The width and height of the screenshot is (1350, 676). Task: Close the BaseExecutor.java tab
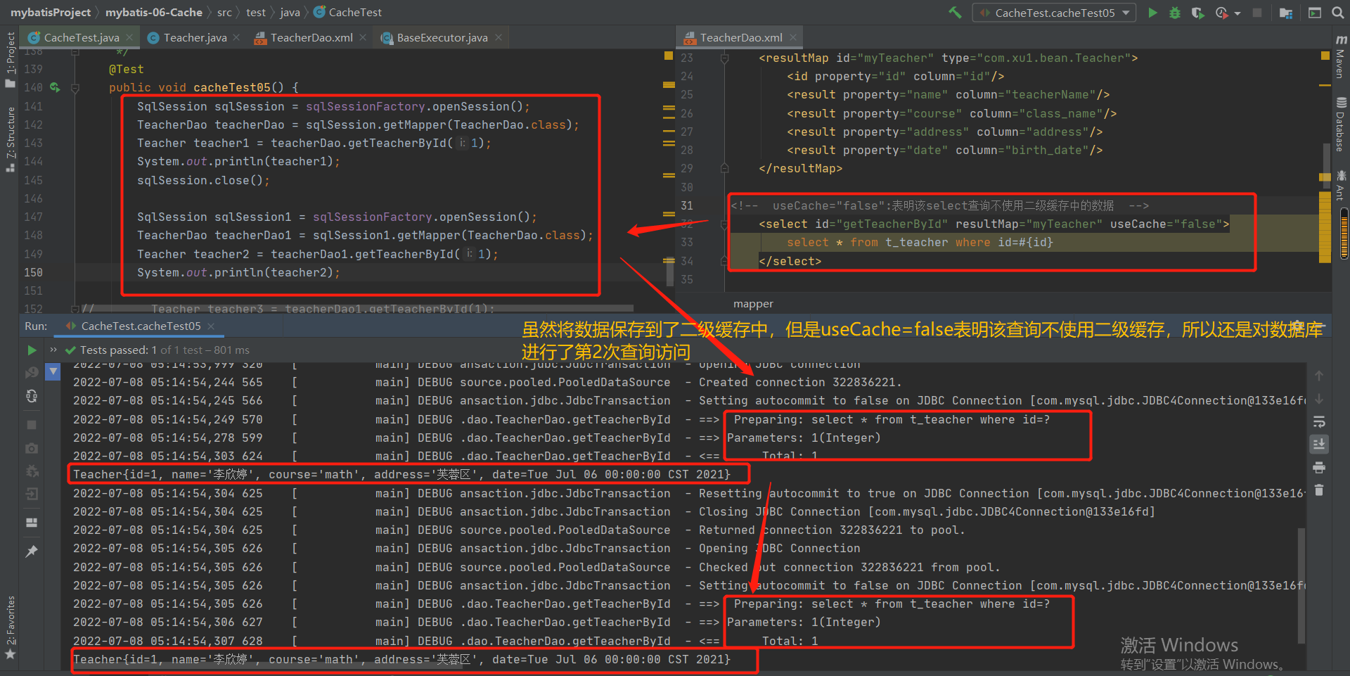tap(498, 37)
